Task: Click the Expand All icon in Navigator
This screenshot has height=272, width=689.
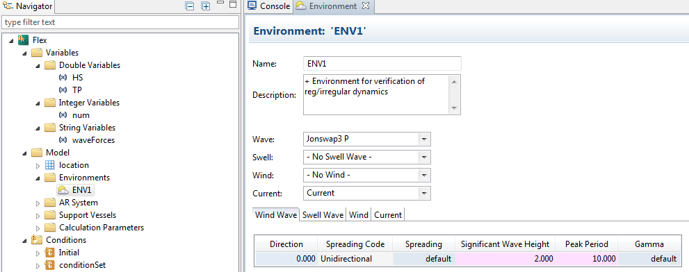Action: [205, 6]
